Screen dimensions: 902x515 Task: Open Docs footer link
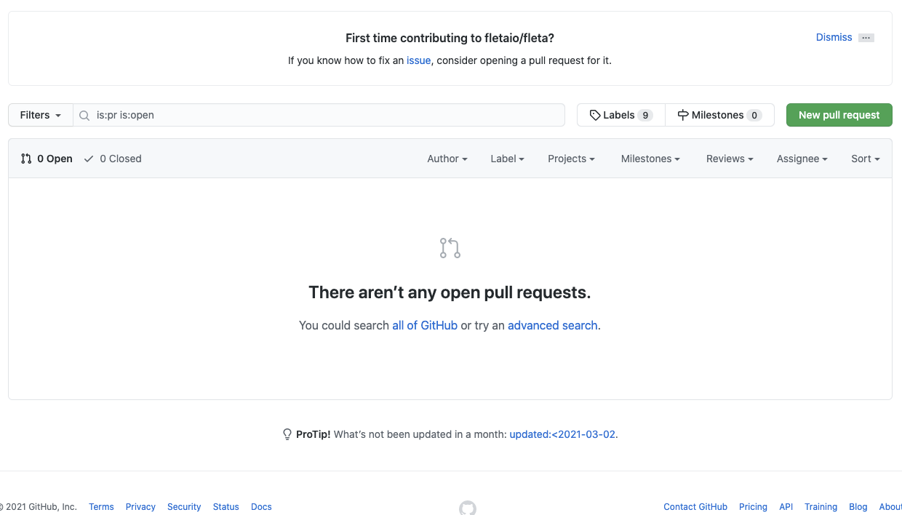tap(261, 507)
